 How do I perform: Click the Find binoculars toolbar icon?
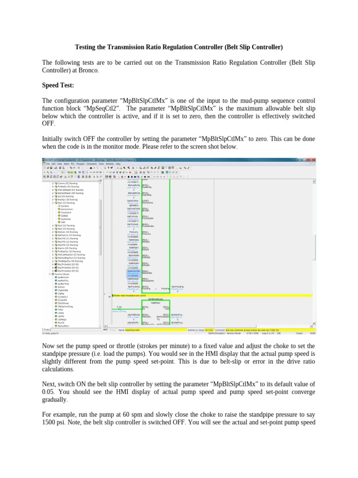point(91,168)
